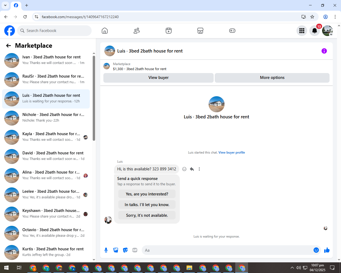Focus the Search Facebook field

tap(54, 31)
